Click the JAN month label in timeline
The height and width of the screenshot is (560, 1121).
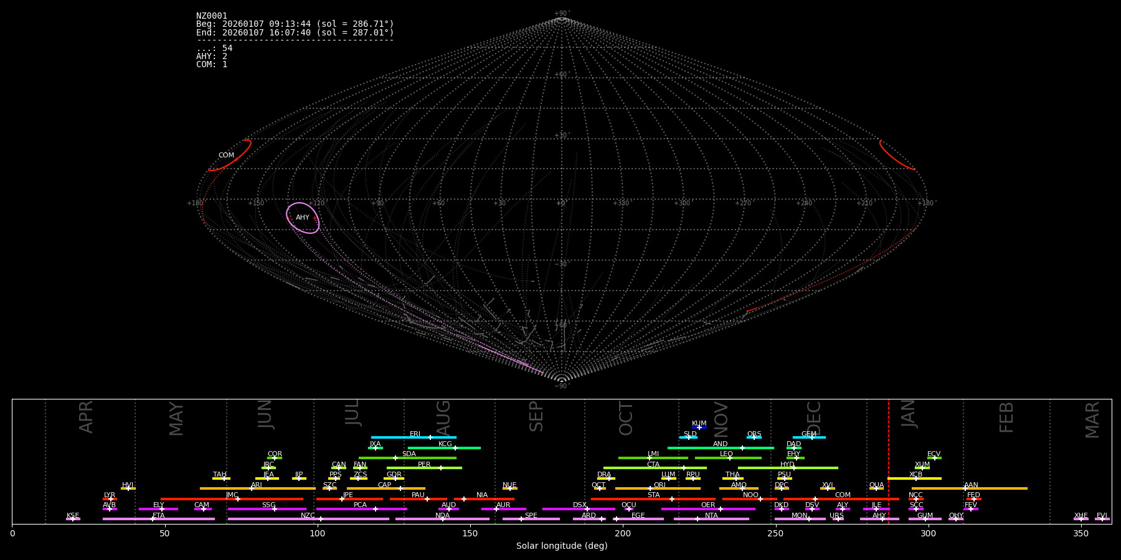click(x=909, y=414)
